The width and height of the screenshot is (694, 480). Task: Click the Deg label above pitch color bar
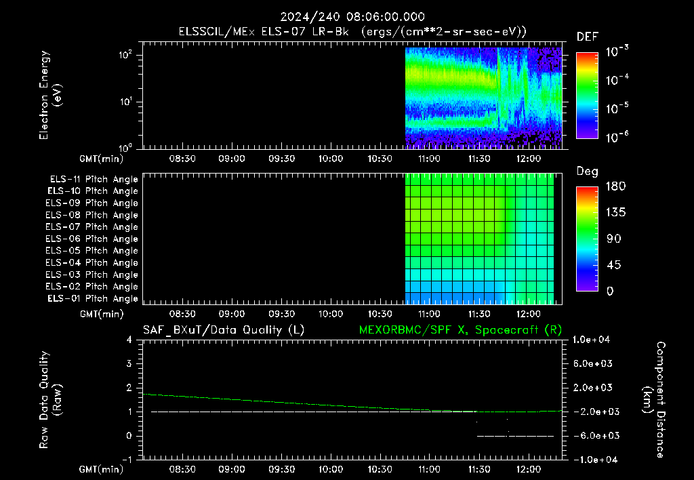click(x=588, y=172)
